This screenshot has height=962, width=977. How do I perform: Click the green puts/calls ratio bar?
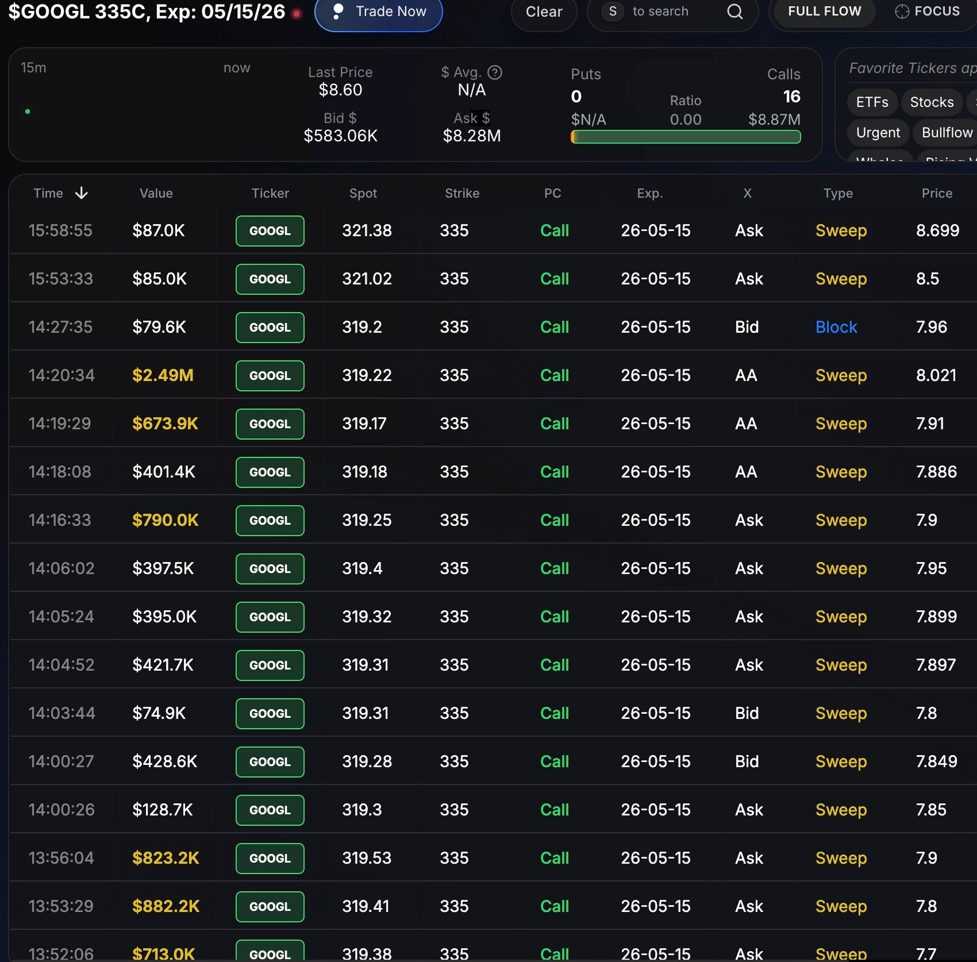tap(685, 137)
